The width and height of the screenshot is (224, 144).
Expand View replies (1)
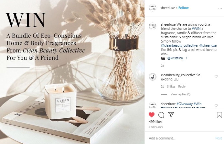tap(180, 94)
